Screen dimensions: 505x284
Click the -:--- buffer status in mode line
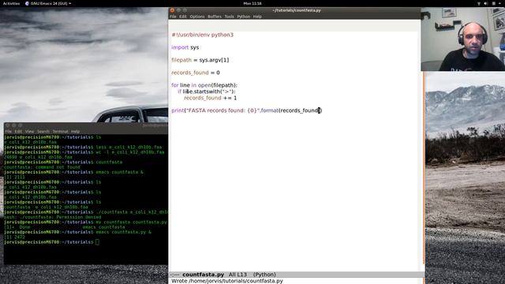pyautogui.click(x=175, y=275)
